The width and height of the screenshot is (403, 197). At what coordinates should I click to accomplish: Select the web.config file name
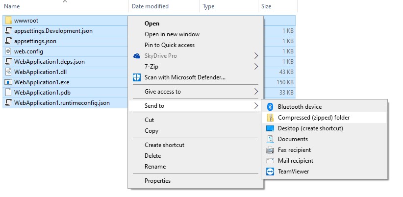click(x=28, y=51)
